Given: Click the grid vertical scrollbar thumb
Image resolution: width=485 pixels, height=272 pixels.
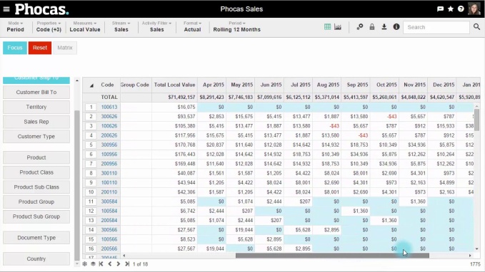Looking at the screenshot, I should coord(476,120).
